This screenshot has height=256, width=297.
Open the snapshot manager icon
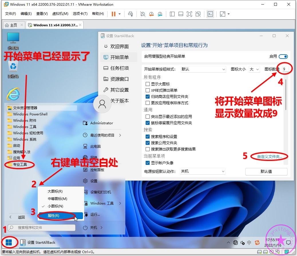click(160, 14)
